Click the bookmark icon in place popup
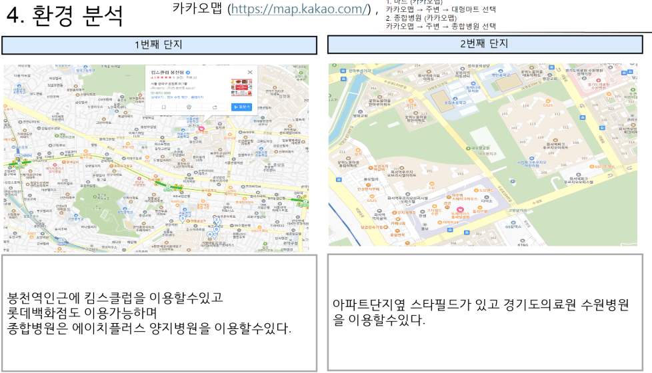The image size is (652, 373). tap(164, 107)
